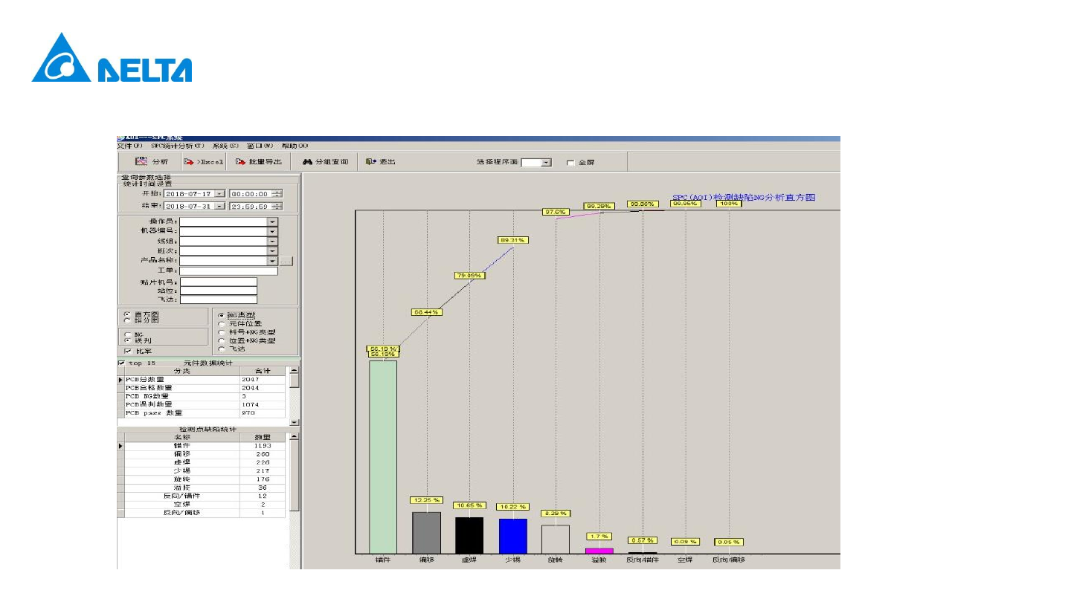
Task: Click the 1074 value cell
Action: click(x=263, y=404)
